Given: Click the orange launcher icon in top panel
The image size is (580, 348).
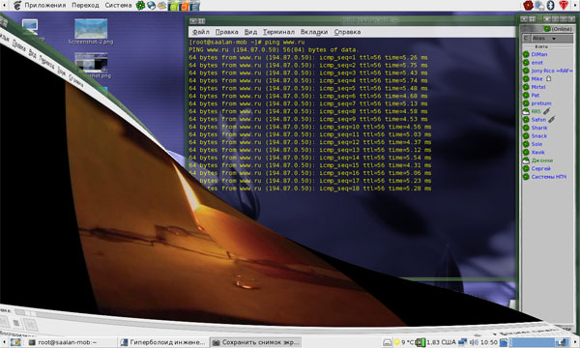Looking at the screenshot, I should [184, 6].
